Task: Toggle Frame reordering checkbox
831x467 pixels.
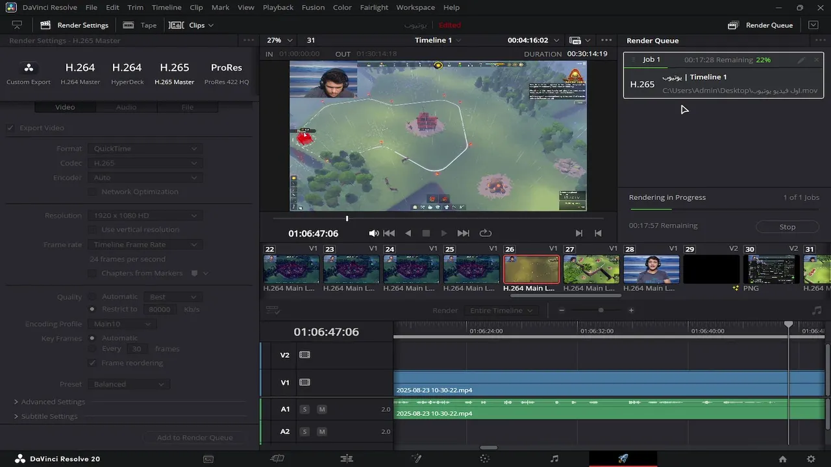Action: tap(92, 363)
